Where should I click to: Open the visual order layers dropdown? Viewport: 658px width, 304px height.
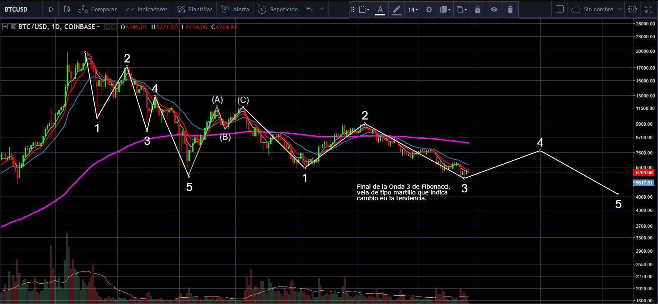point(445,9)
